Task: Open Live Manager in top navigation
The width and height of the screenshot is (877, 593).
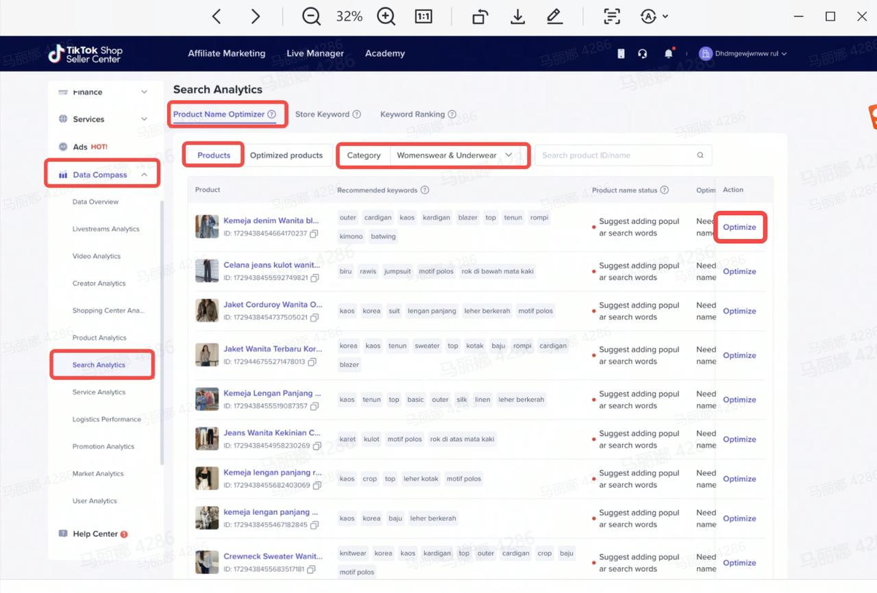Action: click(315, 53)
